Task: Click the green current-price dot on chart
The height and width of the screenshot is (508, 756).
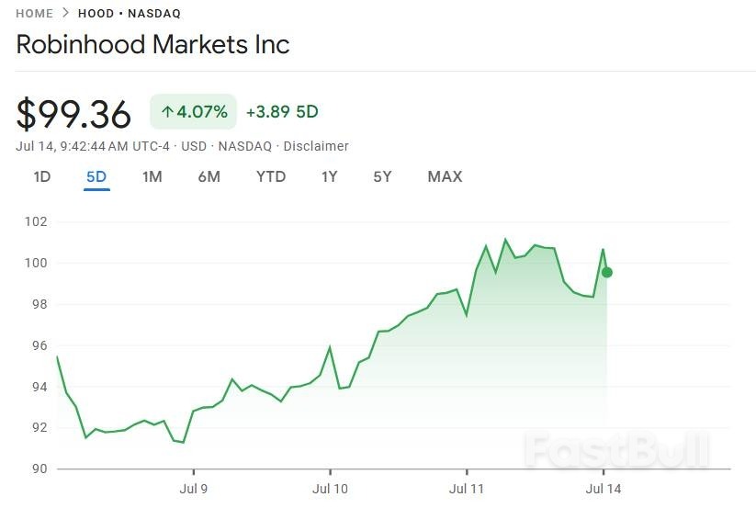Action: (x=607, y=272)
